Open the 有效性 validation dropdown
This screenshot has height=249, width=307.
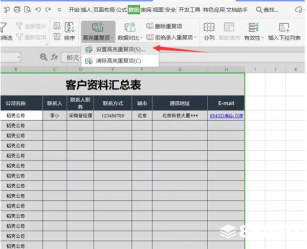tap(254, 32)
